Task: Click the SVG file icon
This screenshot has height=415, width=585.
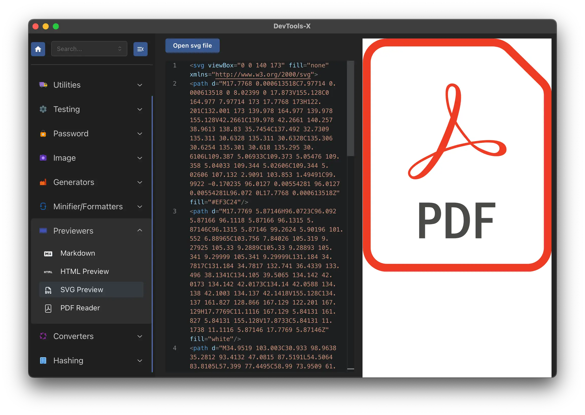Action: 48,290
